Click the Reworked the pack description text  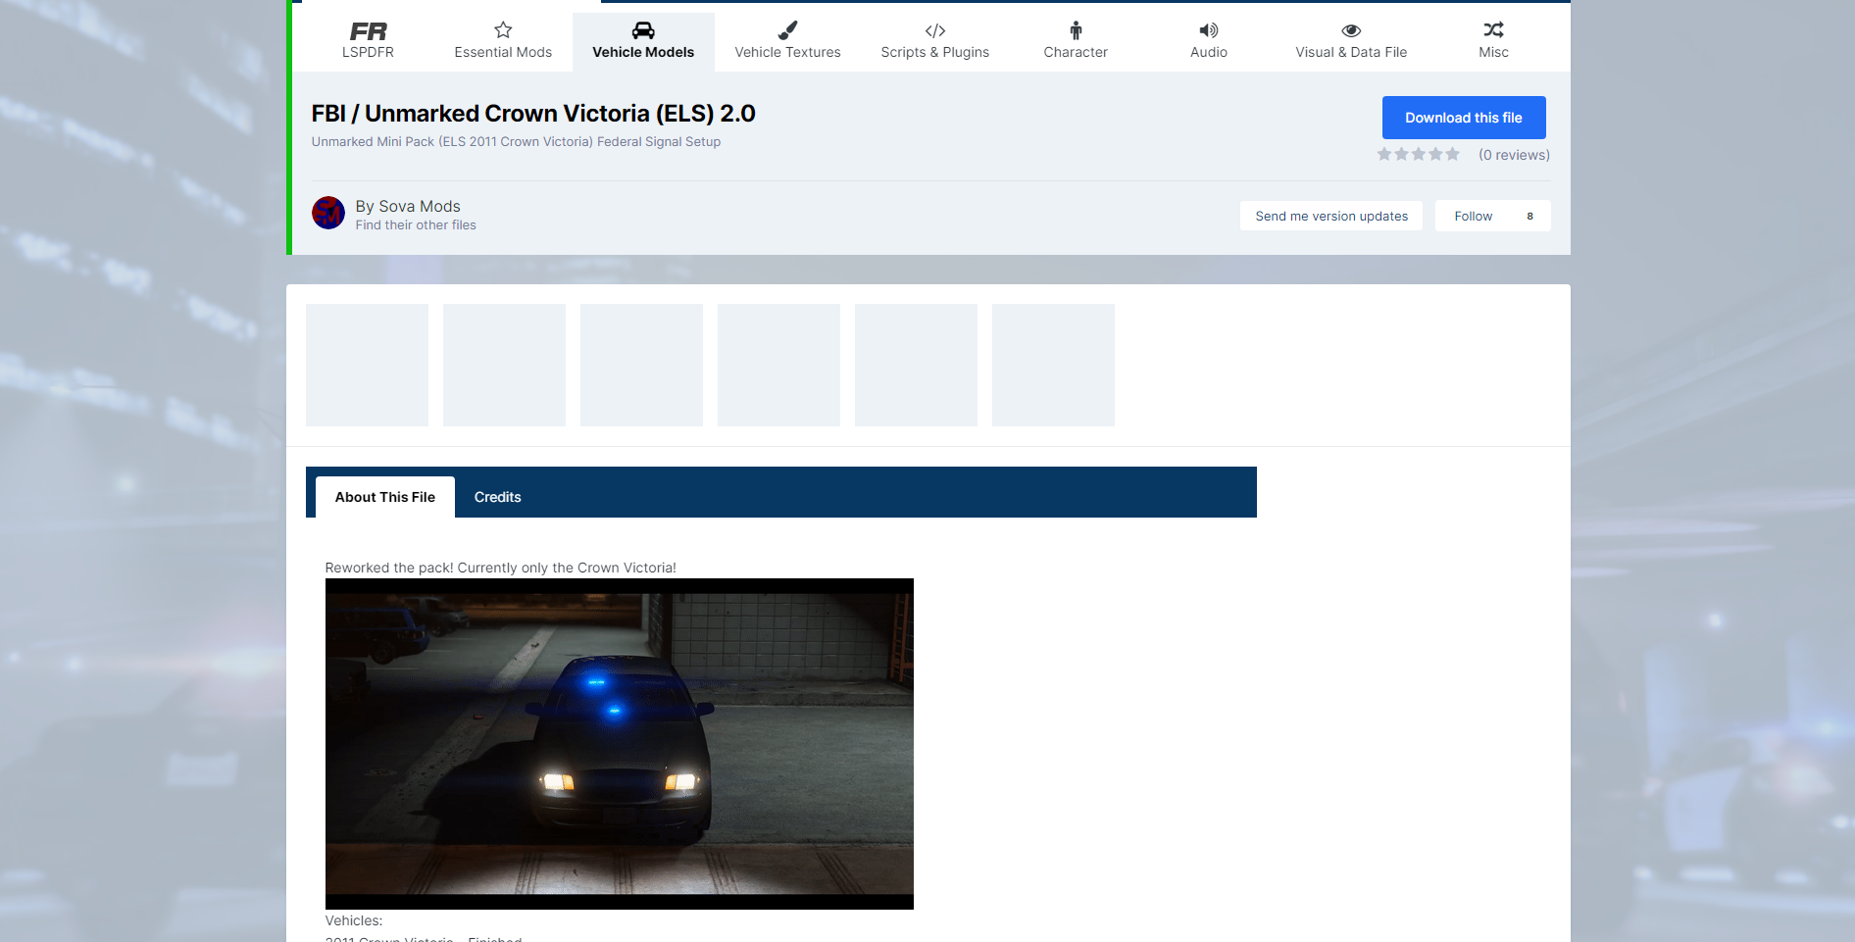pyautogui.click(x=501, y=568)
